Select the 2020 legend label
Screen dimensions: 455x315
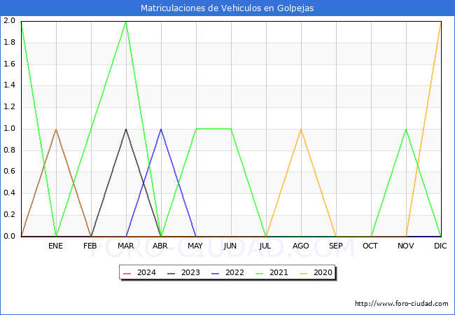(323, 273)
